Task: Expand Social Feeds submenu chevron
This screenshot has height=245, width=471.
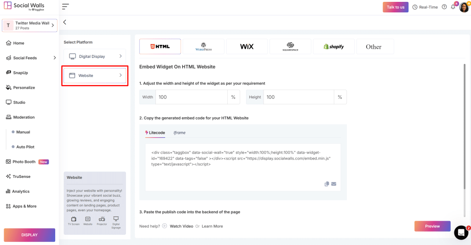Action: point(54,57)
